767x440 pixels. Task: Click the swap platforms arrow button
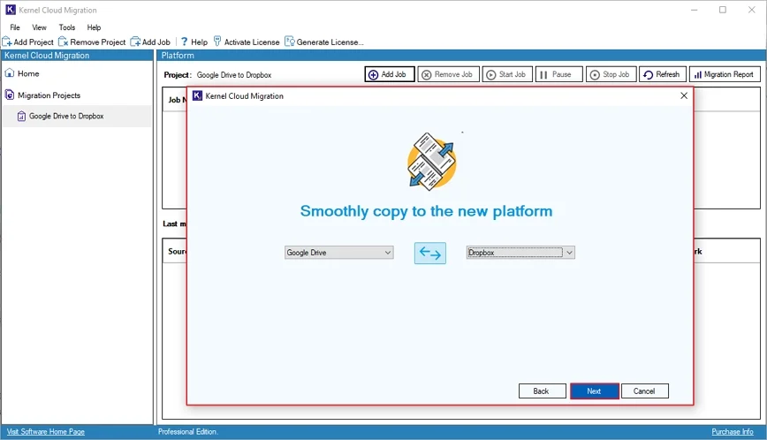tap(430, 254)
